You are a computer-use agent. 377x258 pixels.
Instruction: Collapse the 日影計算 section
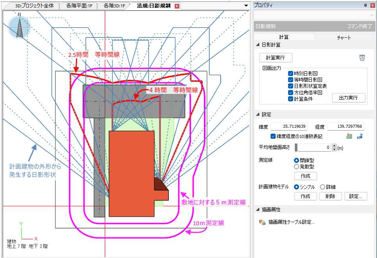258,45
